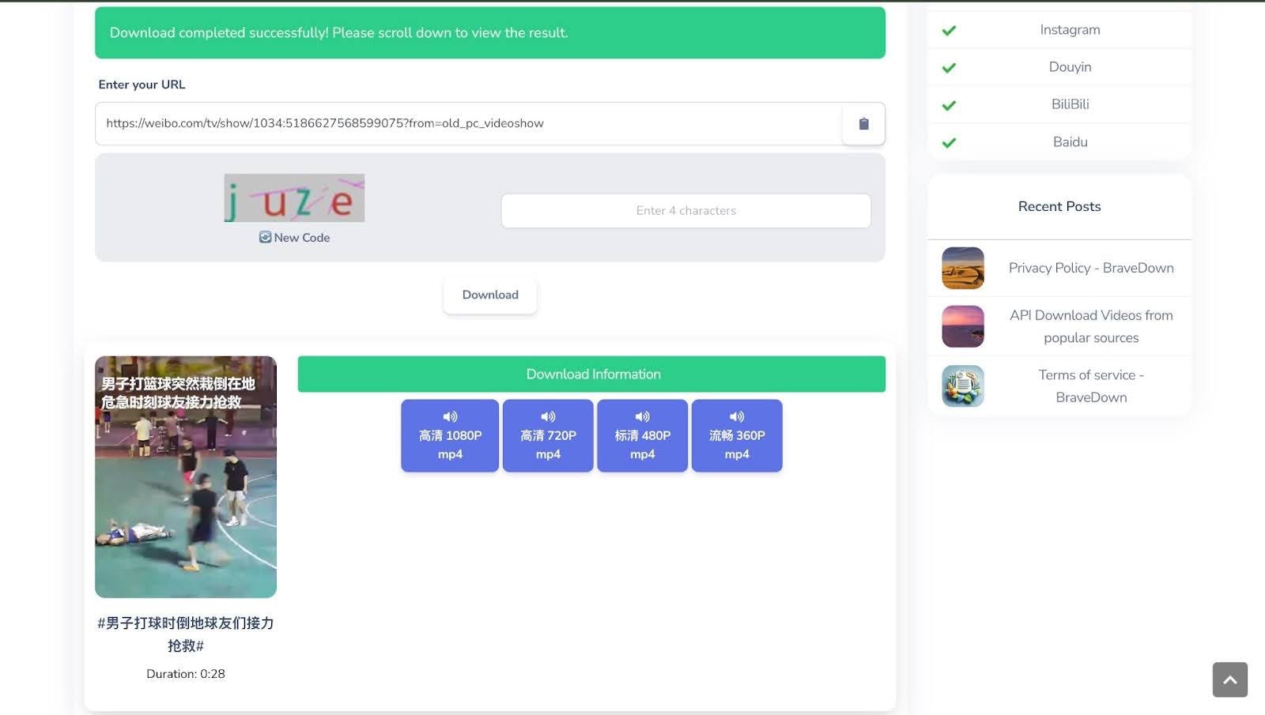Image resolution: width=1265 pixels, height=715 pixels.
Task: Download the 高清 1080P mp4 version
Action: coord(450,435)
